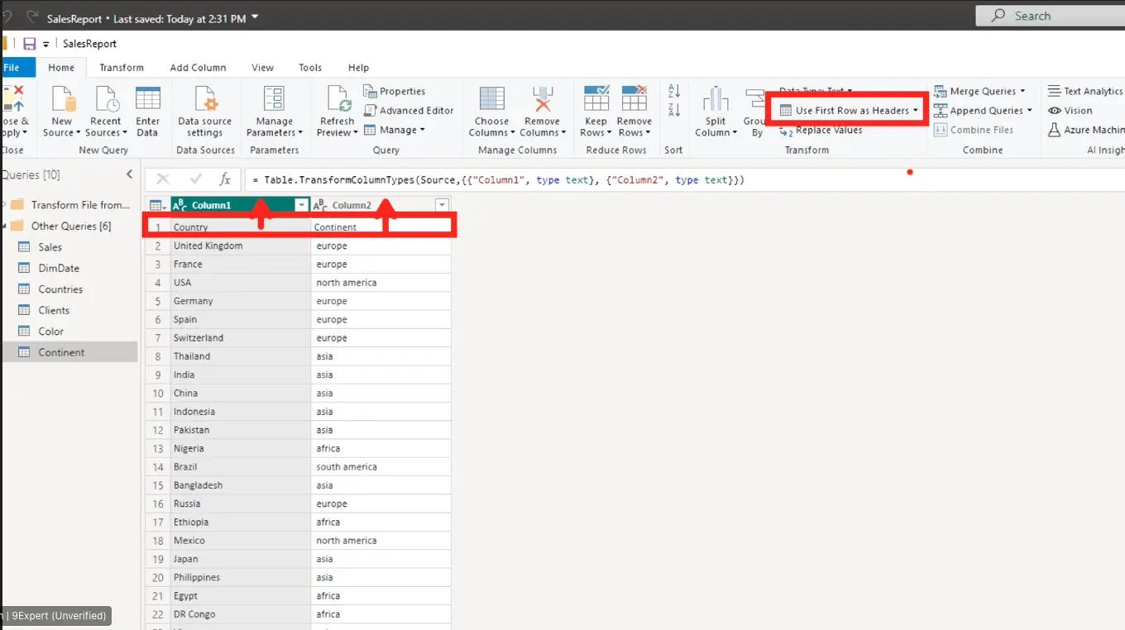The image size is (1125, 630).
Task: Open the Help tab
Action: (x=358, y=68)
